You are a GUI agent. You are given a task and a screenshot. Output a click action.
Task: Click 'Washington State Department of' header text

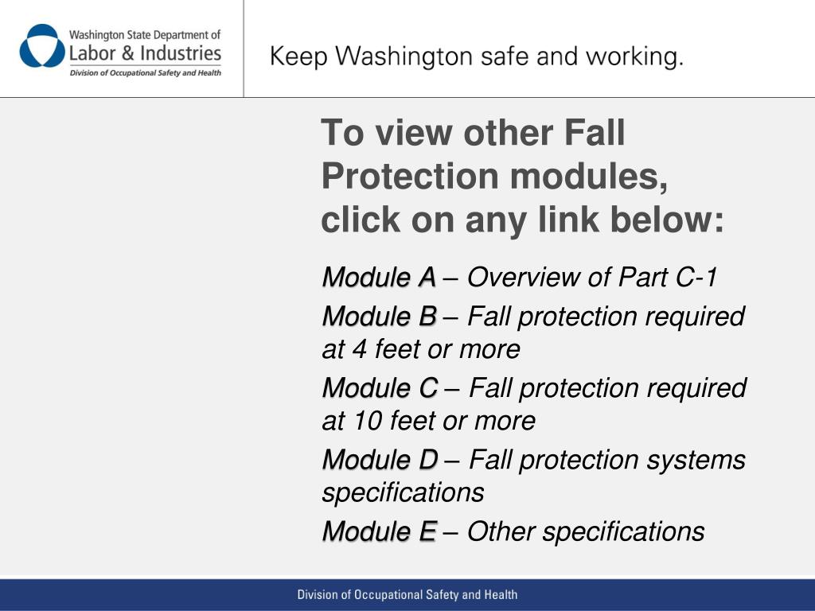(145, 35)
